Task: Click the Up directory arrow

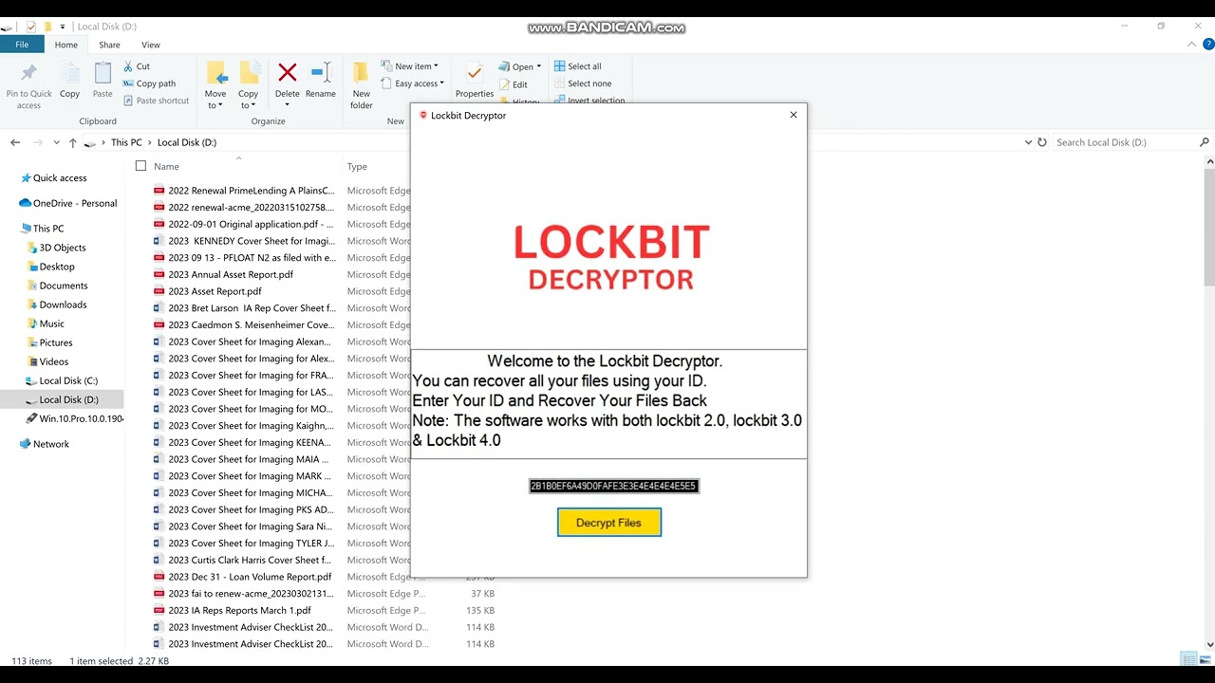Action: point(72,142)
